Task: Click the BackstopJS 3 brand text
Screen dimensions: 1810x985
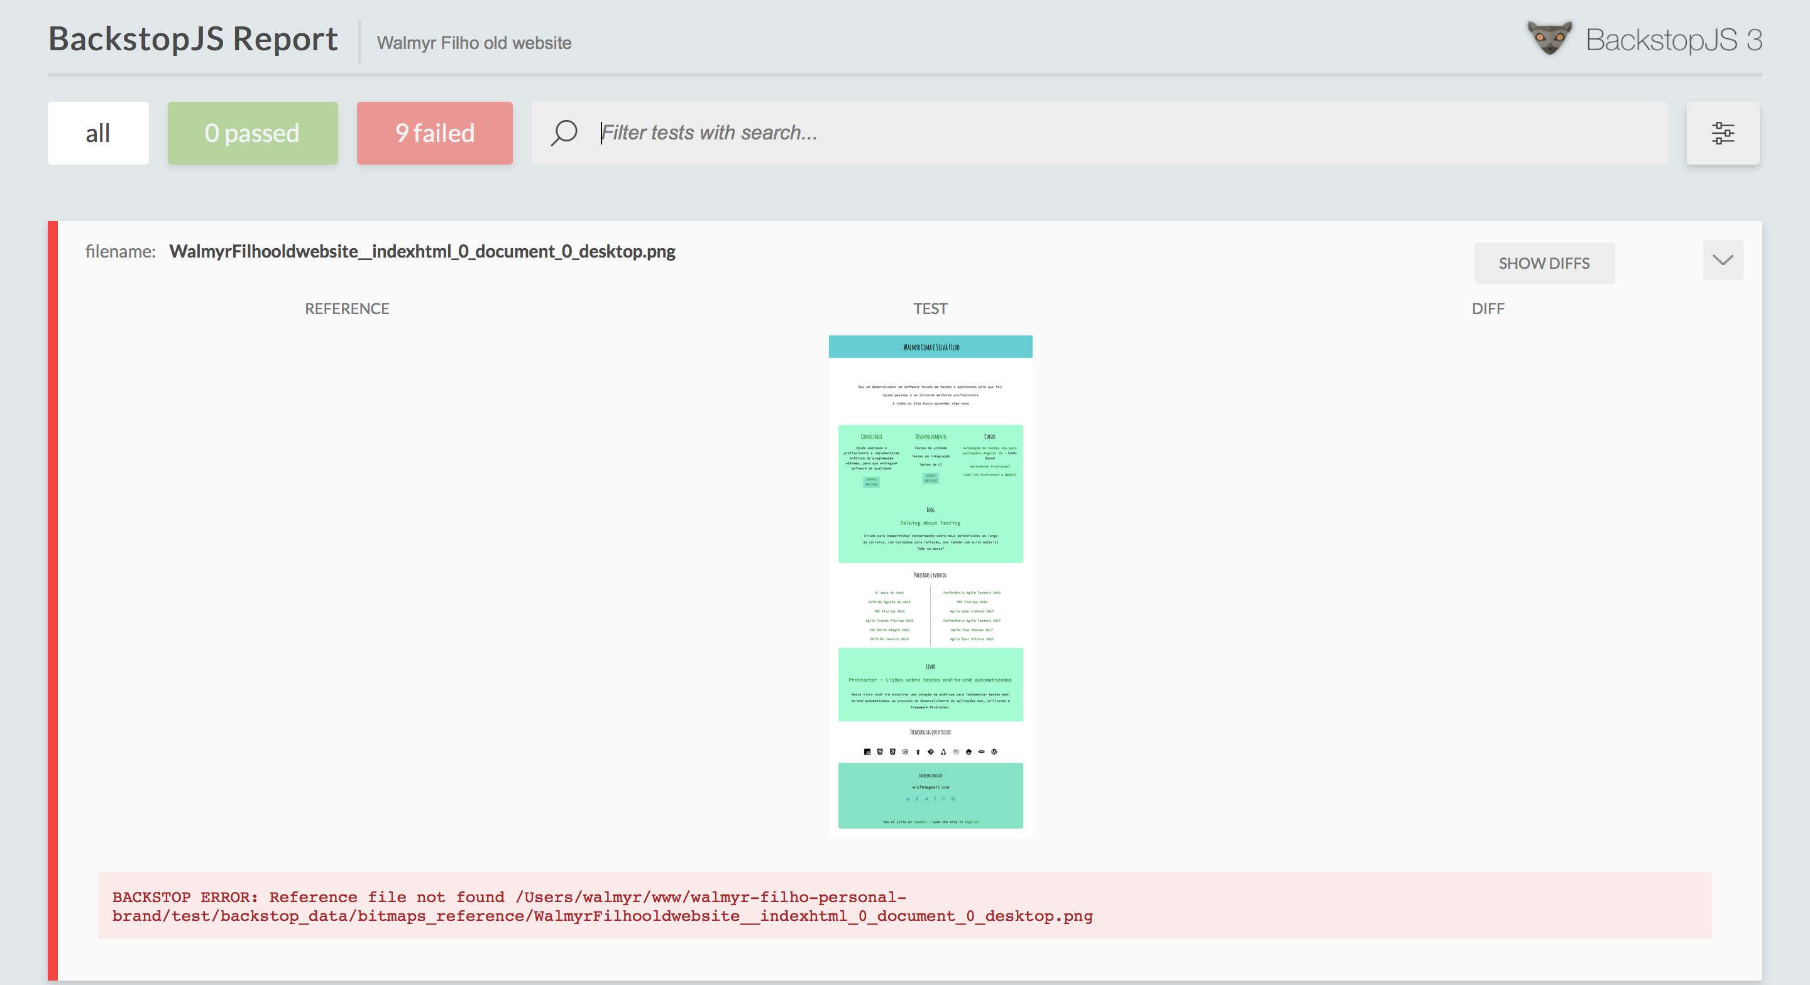Action: 1673,40
